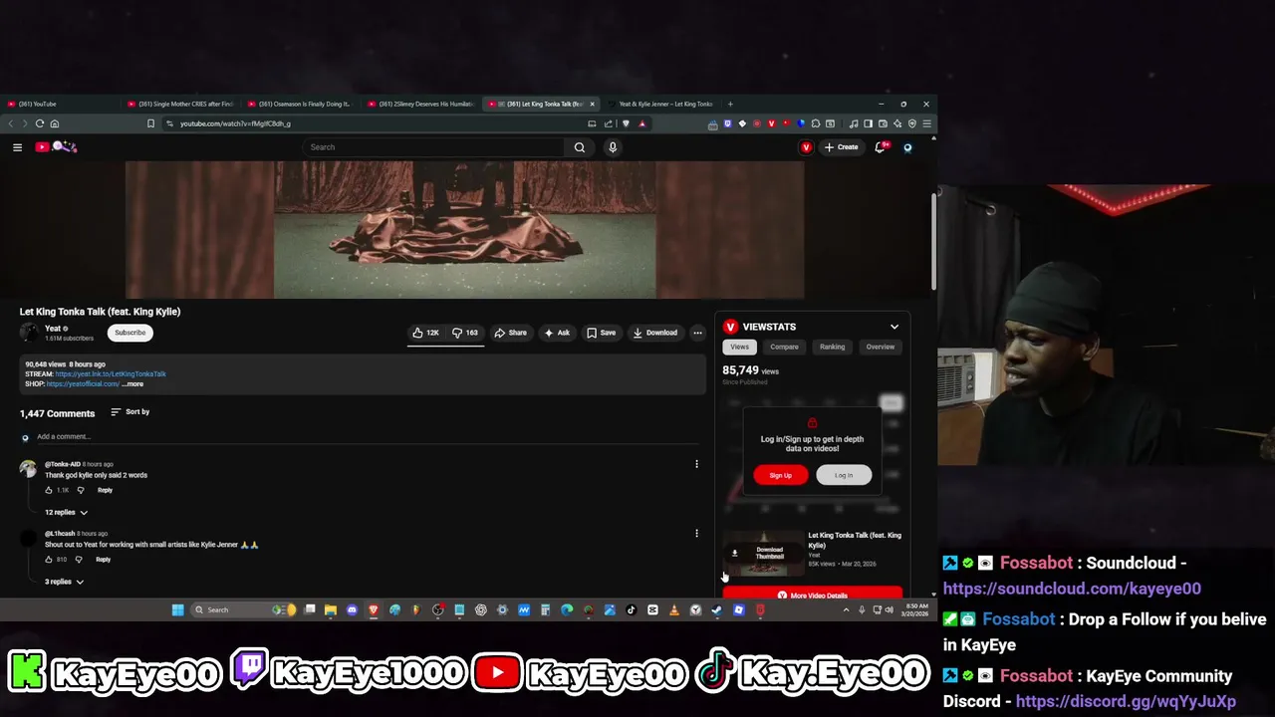
Task: Dislike the @L1hcash comment
Action: tap(80, 560)
